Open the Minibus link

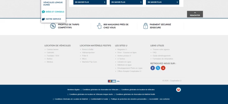[x=50, y=62]
